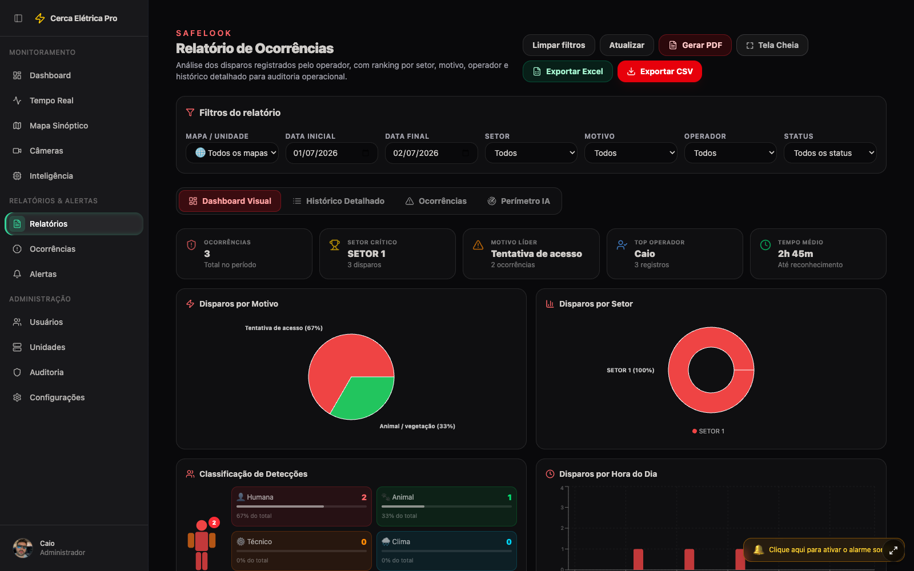Click the Câmeras camera icon
The image size is (914, 571).
17,151
